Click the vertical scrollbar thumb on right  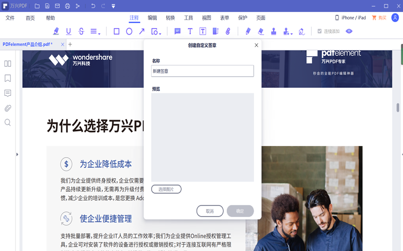coord(398,108)
